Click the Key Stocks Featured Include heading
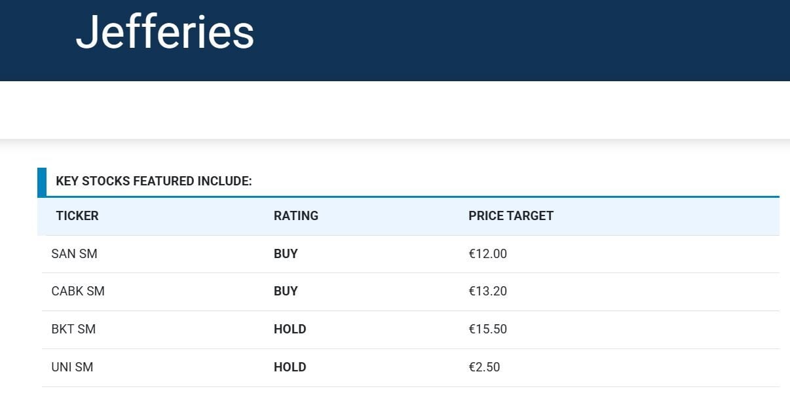This screenshot has height=393, width=790. point(154,181)
